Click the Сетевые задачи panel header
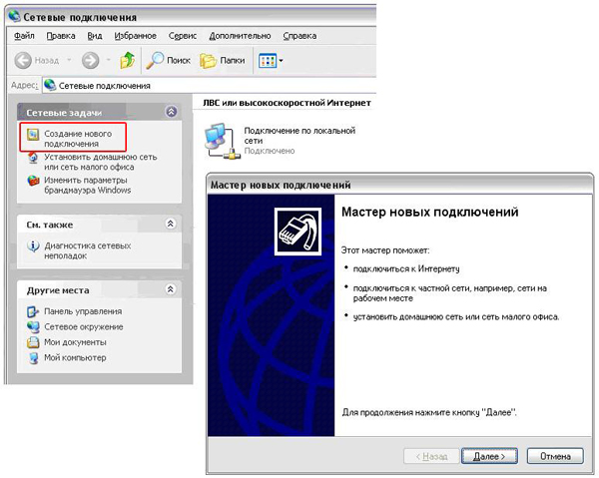This screenshot has width=599, height=478. [99, 112]
